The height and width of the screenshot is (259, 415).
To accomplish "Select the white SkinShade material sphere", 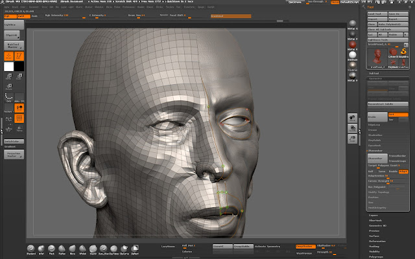I will (x=351, y=54).
